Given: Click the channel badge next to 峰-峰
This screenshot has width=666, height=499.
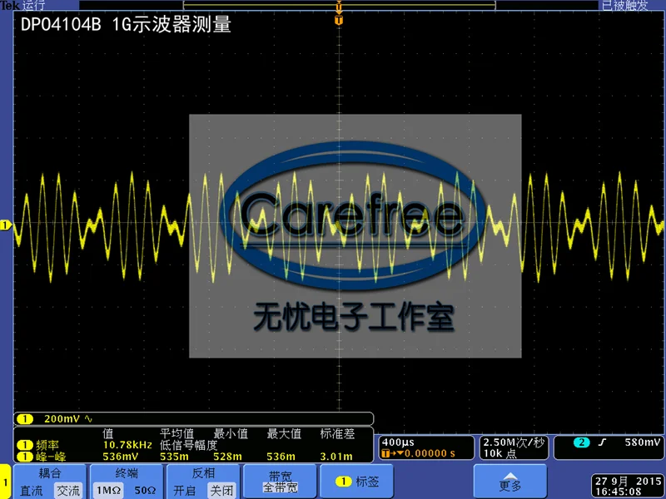Looking at the screenshot, I should click(25, 457).
